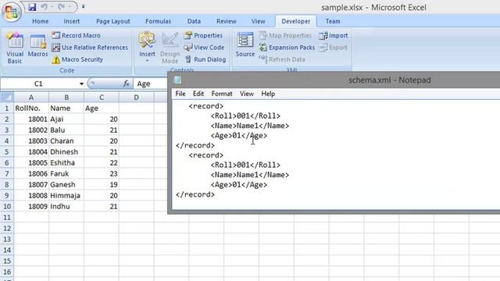Select column C header
The width and height of the screenshot is (500, 281).
(102, 97)
